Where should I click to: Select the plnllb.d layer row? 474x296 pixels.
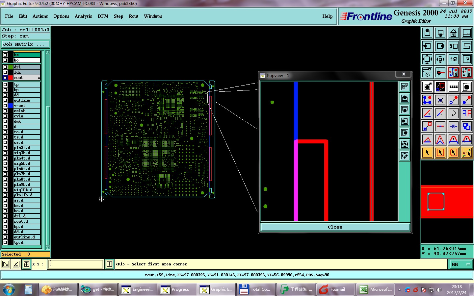(27, 195)
